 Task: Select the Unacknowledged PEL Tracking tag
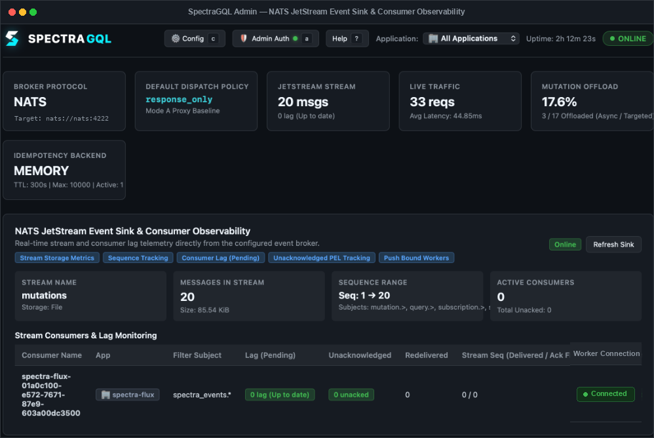click(322, 258)
